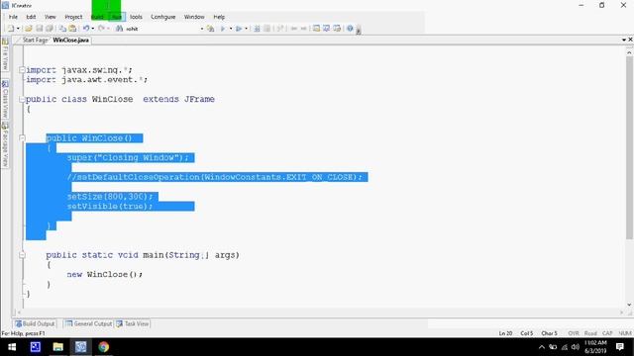This screenshot has width=634, height=356.
Task: Click the Save toolbar icon
Action: 40,29
